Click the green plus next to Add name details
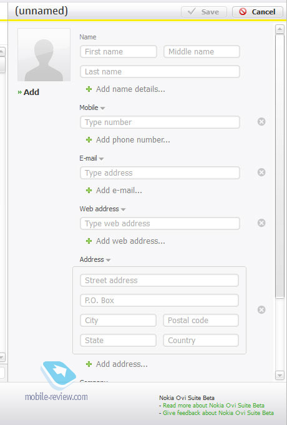The image size is (287, 425). point(89,89)
